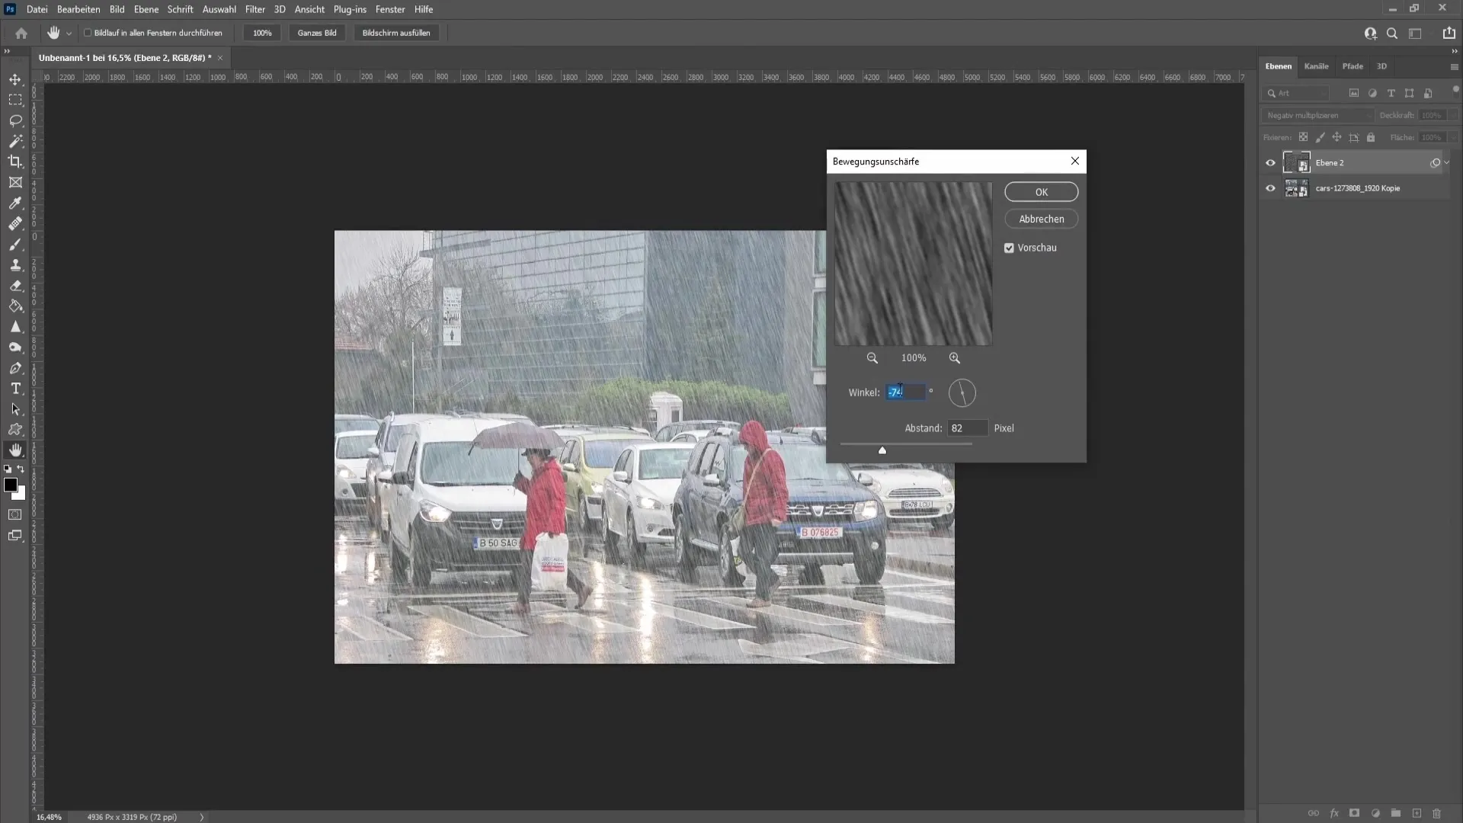Select the Eraser tool

[x=15, y=286]
